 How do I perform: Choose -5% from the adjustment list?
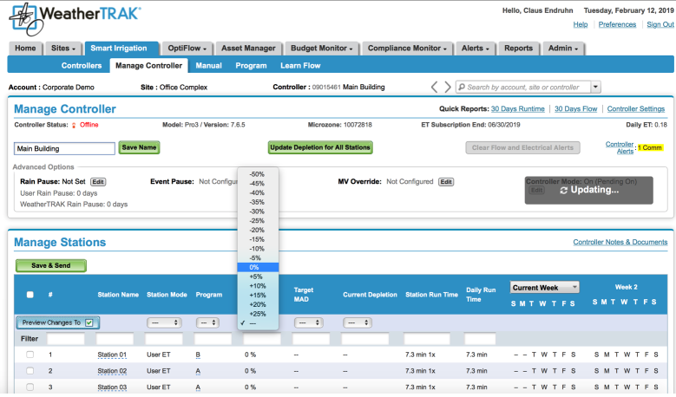(258, 258)
